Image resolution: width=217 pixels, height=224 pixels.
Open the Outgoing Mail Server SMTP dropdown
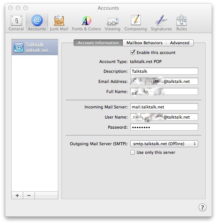[x=164, y=144]
